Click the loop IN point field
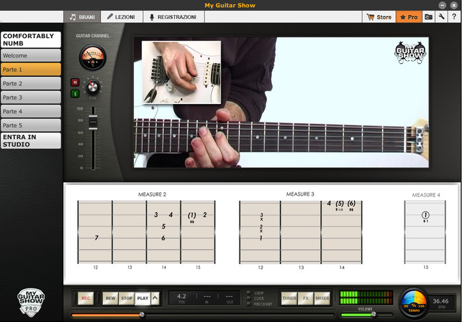 pos(207,298)
